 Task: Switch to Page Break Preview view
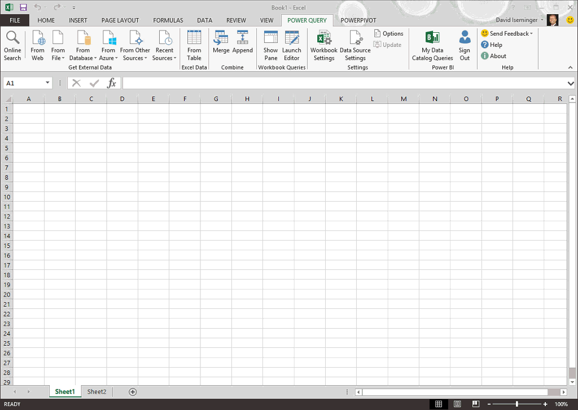476,404
